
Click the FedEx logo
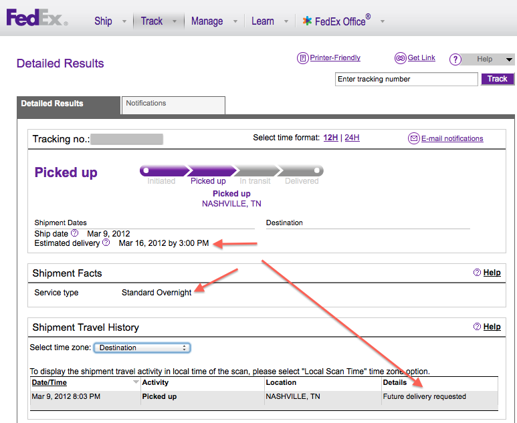coord(37,18)
